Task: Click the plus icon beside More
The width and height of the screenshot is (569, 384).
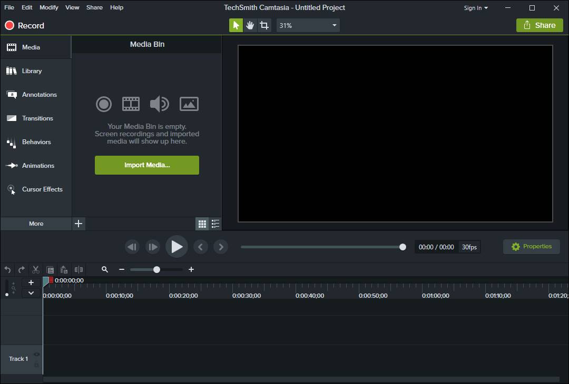Action: [x=79, y=224]
